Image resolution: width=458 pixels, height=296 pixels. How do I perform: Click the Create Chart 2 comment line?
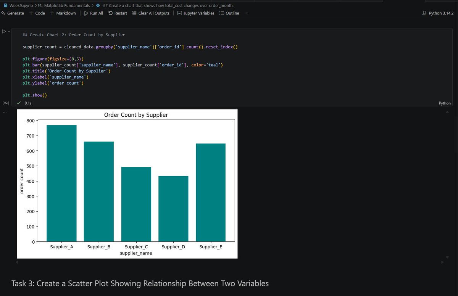pos(74,35)
